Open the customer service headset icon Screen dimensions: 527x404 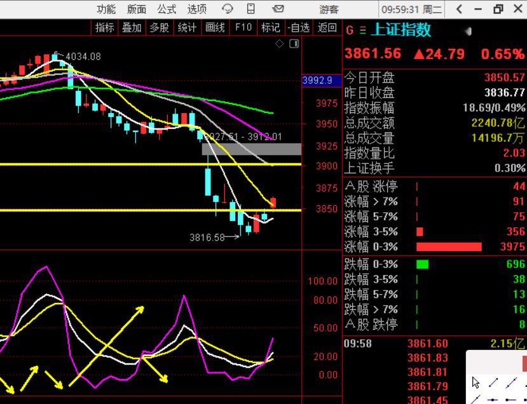click(228, 9)
